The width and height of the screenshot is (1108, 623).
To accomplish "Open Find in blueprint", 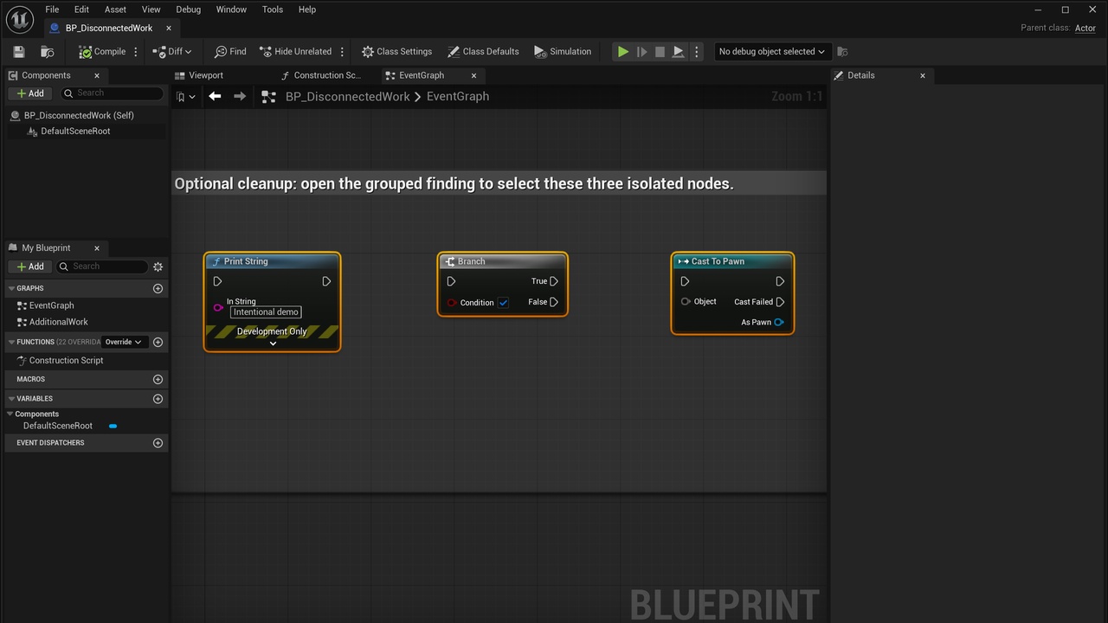I will point(230,52).
